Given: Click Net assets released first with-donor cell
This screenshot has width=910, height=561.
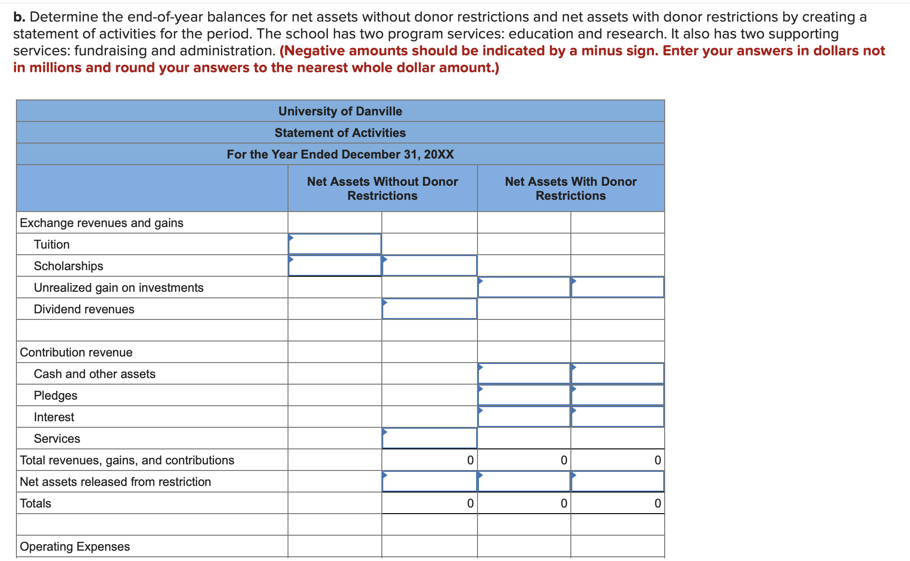Looking at the screenshot, I should pyautogui.click(x=524, y=481).
